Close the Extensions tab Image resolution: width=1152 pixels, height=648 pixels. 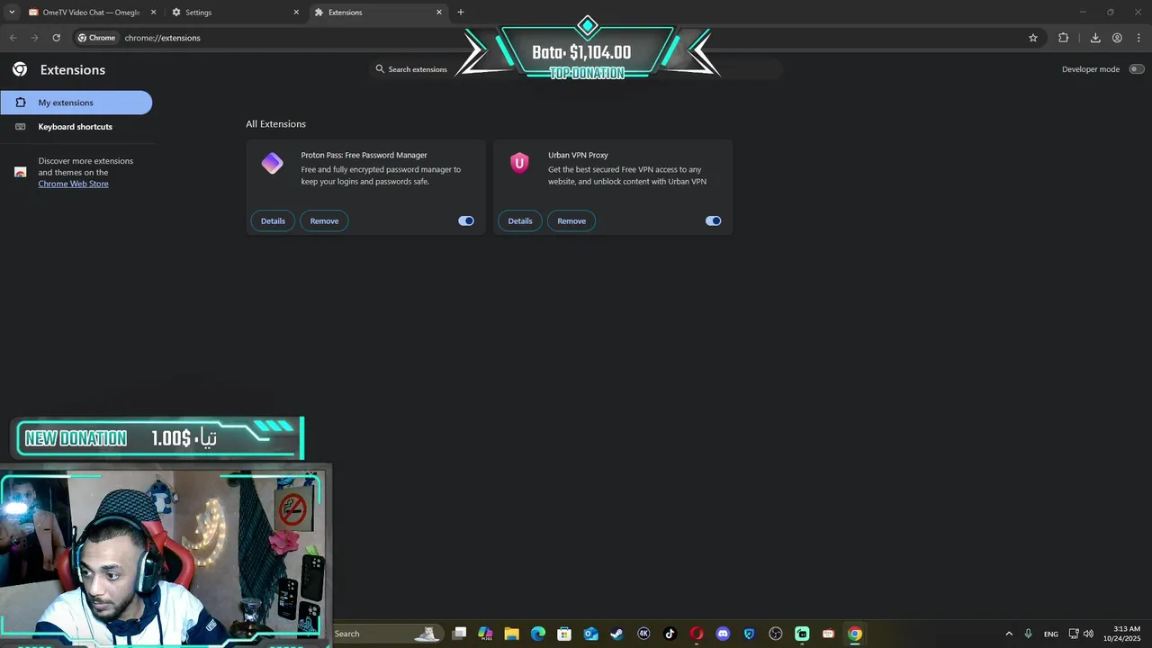tap(439, 13)
